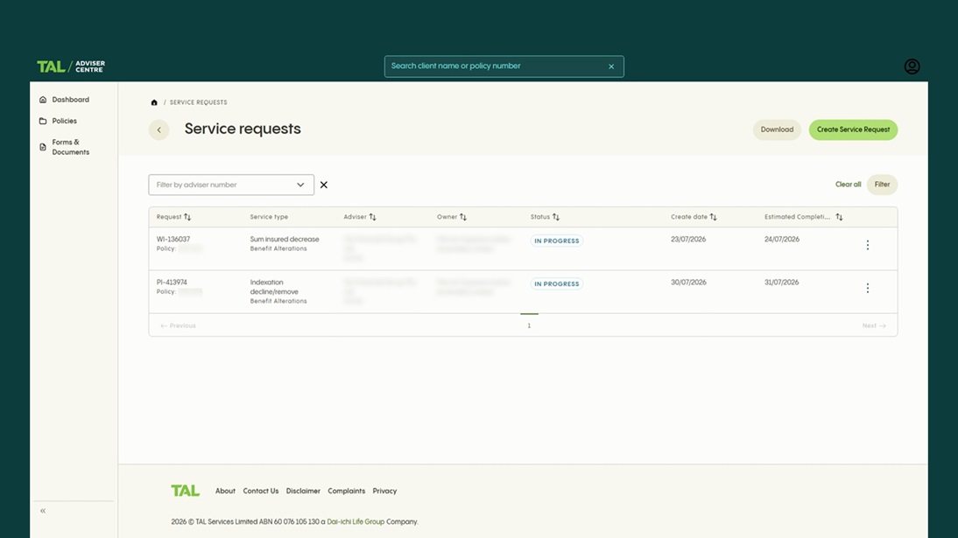This screenshot has width=958, height=538.
Task: Open the Disclaimer footer link
Action: (x=303, y=491)
